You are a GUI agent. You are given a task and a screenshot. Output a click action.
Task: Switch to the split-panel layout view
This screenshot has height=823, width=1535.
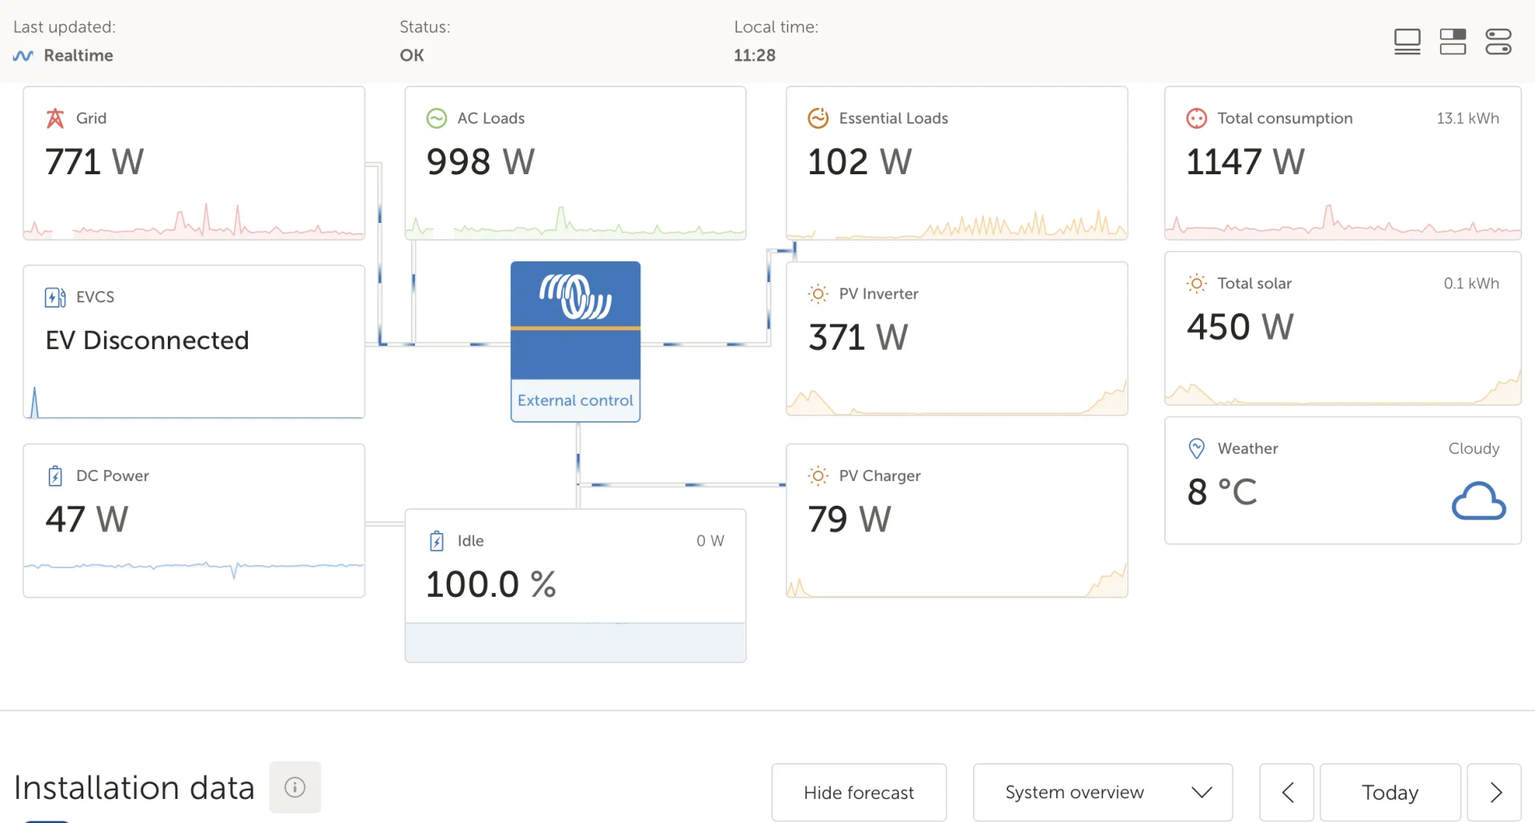1453,42
